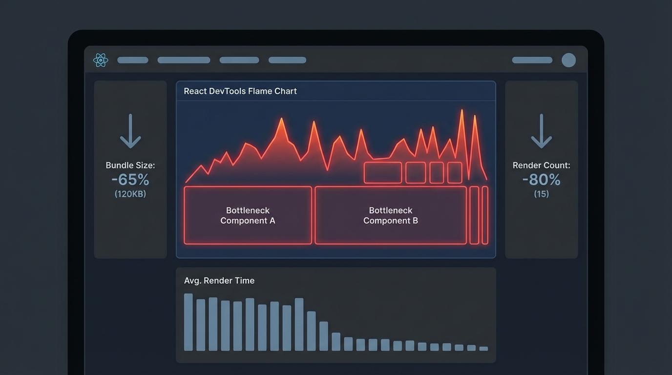672x375 pixels.
Task: Click the (120KB) label under Bundle Size
Action: [x=130, y=194]
